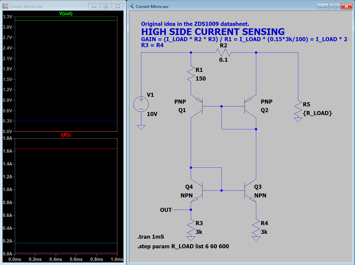Select the V1 voltage source symbol
The image size is (355, 265).
[x=141, y=104]
